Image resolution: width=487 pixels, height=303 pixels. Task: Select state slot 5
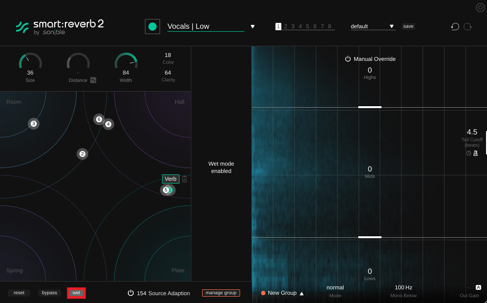[307, 26]
